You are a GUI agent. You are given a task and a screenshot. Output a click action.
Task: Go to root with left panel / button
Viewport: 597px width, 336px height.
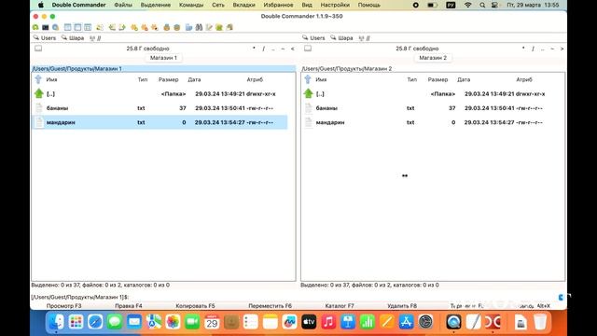pyautogui.click(x=263, y=49)
